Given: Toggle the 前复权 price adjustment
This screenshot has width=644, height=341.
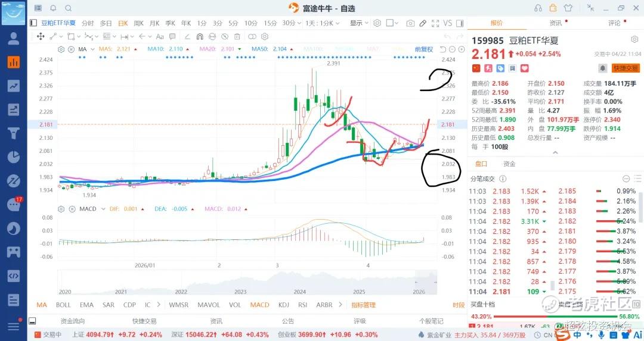Looking at the screenshot, I should coord(424,49).
